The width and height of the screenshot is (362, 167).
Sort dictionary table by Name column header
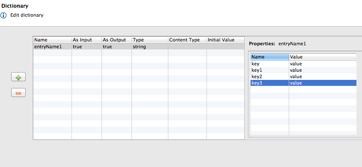point(52,40)
